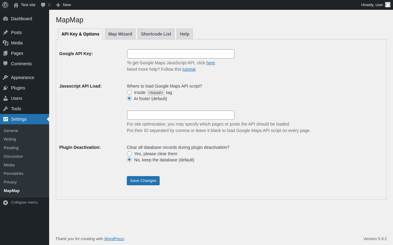Click the Version 5.9.2 text
This screenshot has height=245, width=393.
(x=375, y=239)
